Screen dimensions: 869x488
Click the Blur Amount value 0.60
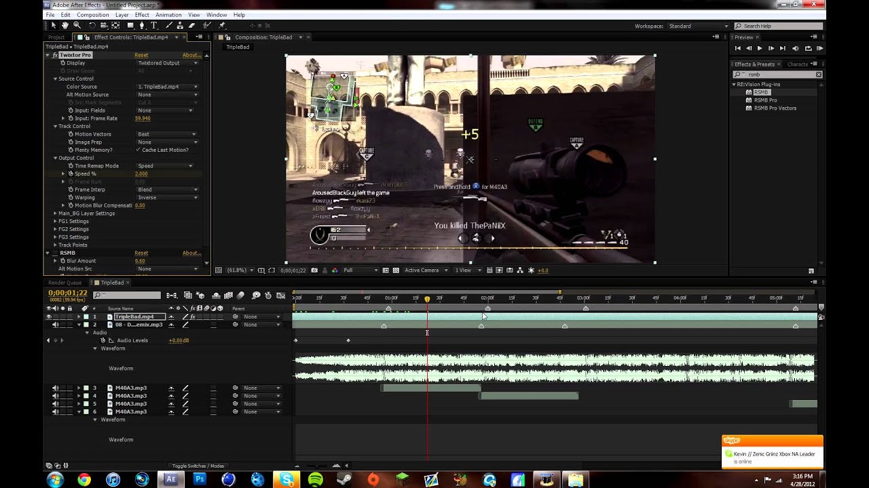(140, 261)
